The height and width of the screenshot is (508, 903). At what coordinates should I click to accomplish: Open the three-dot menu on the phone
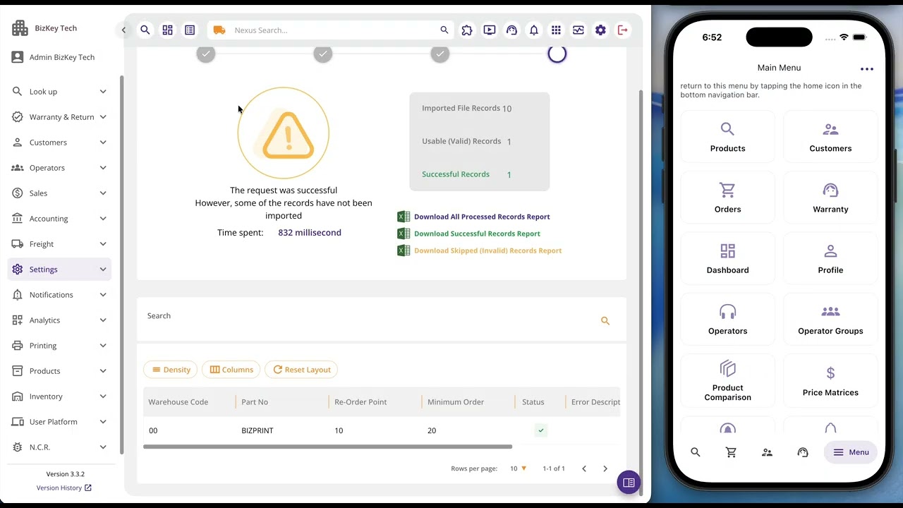pyautogui.click(x=867, y=69)
